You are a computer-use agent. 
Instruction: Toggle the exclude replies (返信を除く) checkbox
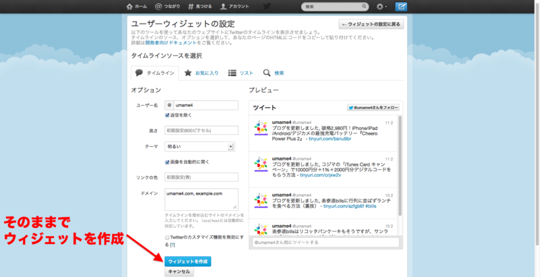tap(167, 115)
